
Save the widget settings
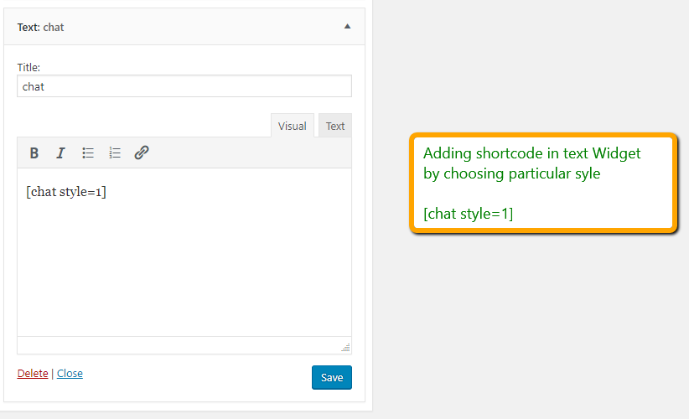(332, 377)
